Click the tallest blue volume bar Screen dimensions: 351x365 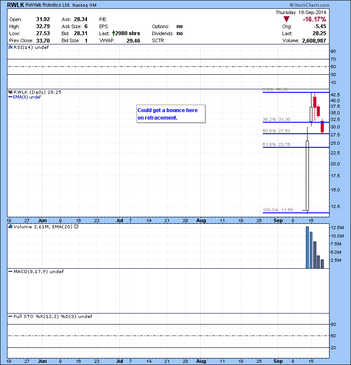(x=308, y=247)
